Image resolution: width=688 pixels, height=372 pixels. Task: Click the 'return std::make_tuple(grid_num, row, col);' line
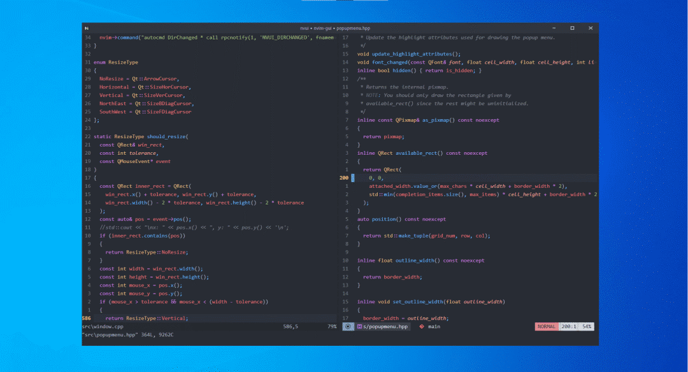[426, 236]
